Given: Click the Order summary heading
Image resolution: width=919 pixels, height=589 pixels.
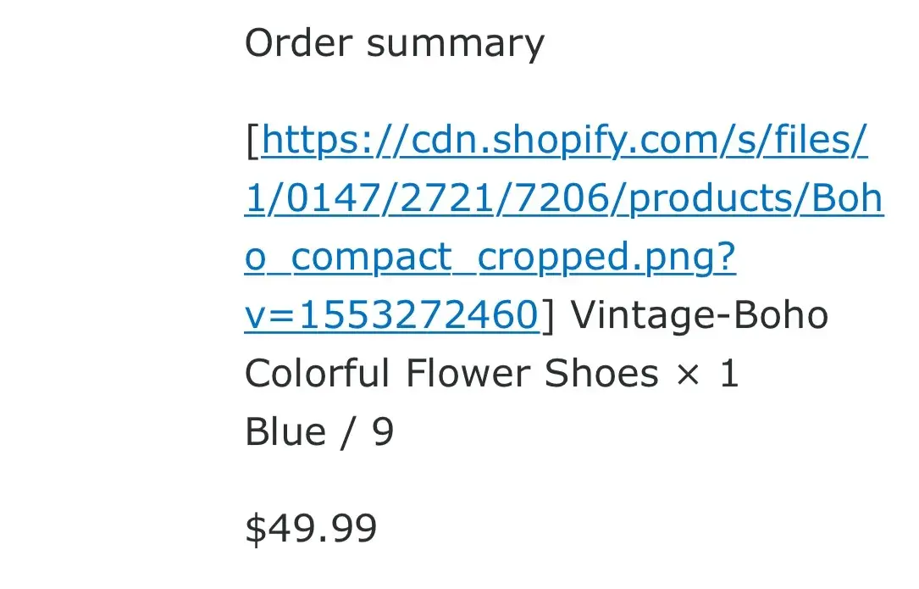Looking at the screenshot, I should point(394,42).
